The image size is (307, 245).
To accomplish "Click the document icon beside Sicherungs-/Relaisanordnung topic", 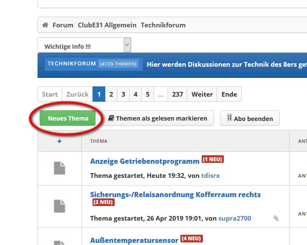I will [60, 206].
